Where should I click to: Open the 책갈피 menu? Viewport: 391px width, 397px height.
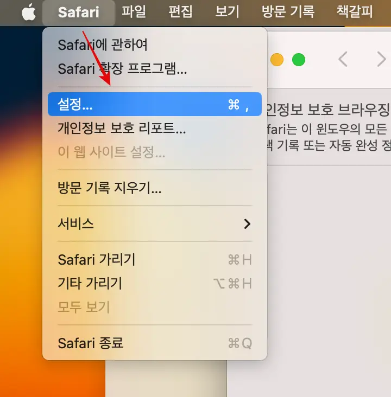[x=355, y=12]
